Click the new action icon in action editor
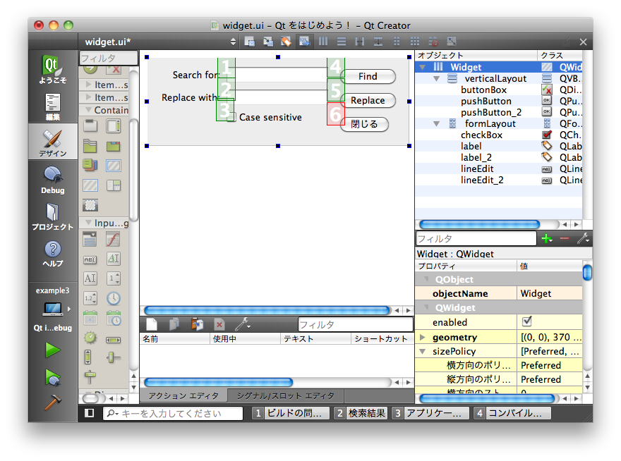 (152, 324)
